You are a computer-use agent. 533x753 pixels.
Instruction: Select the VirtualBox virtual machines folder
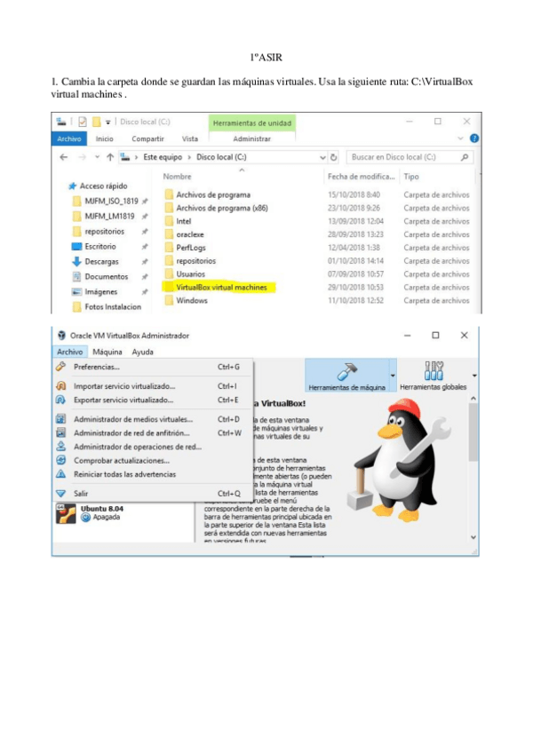(219, 287)
